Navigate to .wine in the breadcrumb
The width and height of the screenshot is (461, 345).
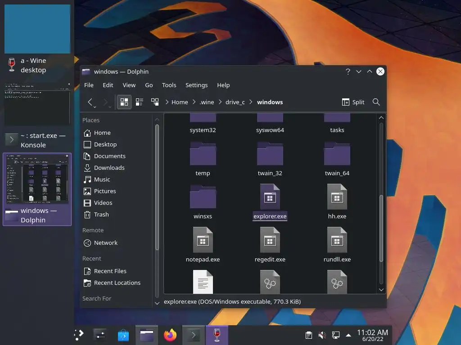[207, 102]
